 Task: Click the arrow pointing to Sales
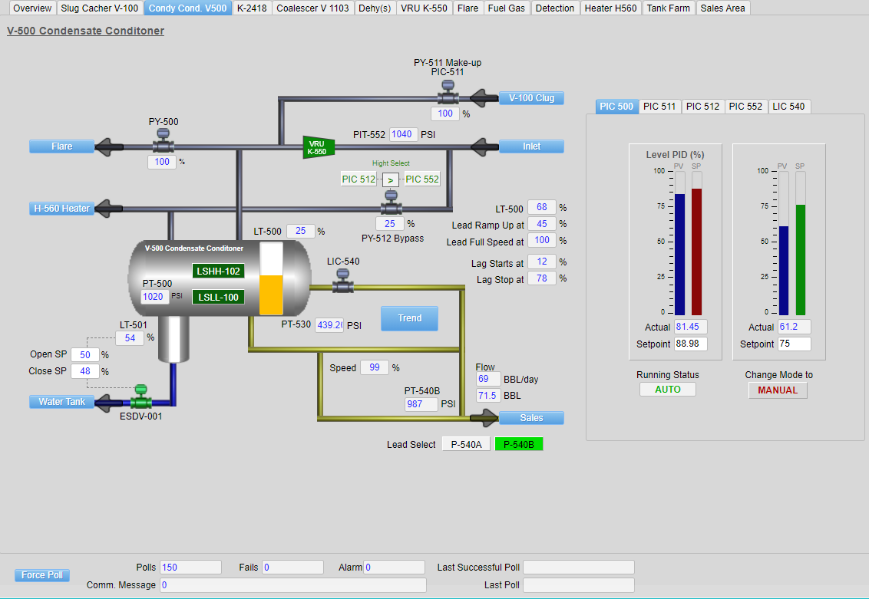[x=484, y=418]
